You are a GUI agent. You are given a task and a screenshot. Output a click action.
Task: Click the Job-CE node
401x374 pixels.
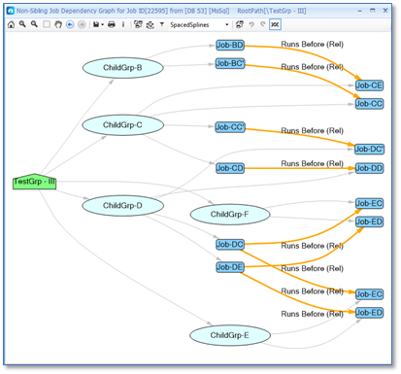tap(369, 85)
